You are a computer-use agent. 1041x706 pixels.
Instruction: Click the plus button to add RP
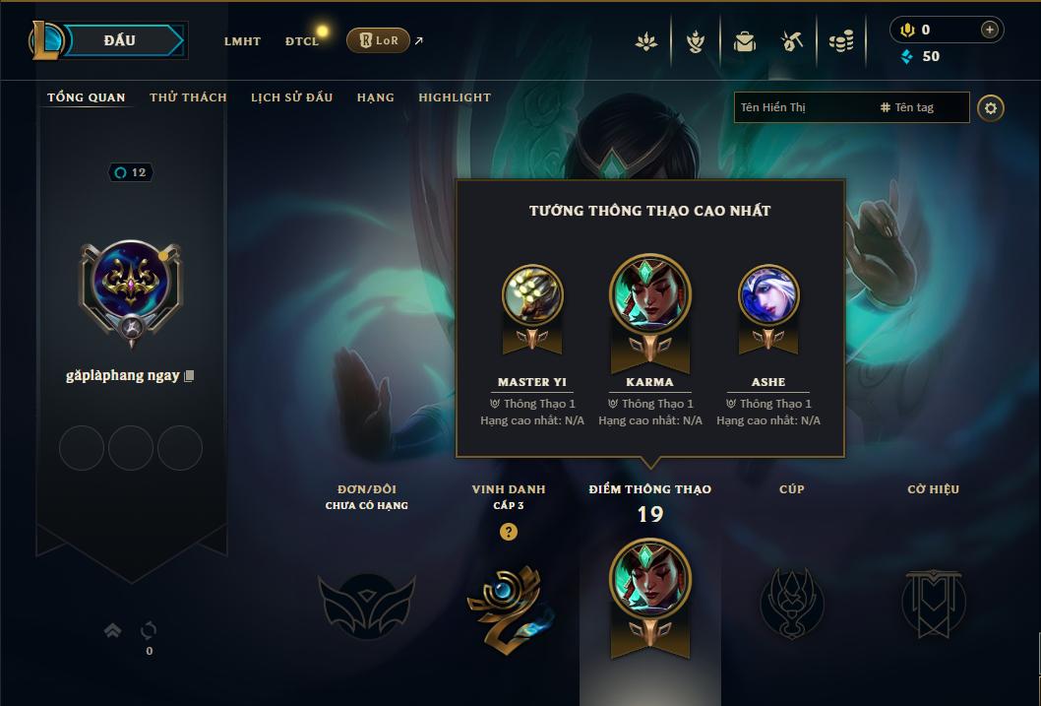click(989, 30)
